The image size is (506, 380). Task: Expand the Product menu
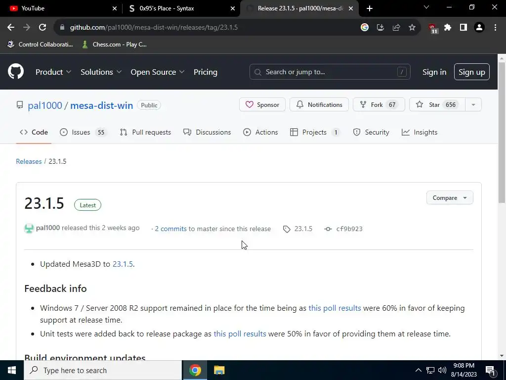pyautogui.click(x=53, y=72)
